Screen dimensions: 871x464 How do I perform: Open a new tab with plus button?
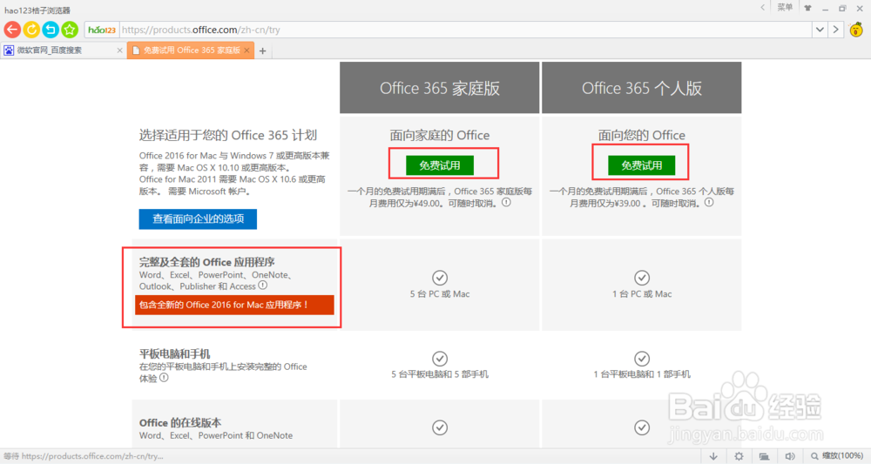click(x=263, y=51)
